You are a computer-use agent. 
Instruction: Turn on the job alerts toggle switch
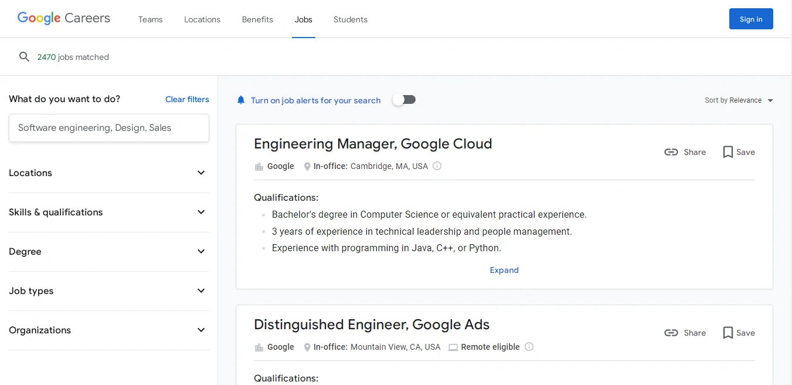404,100
